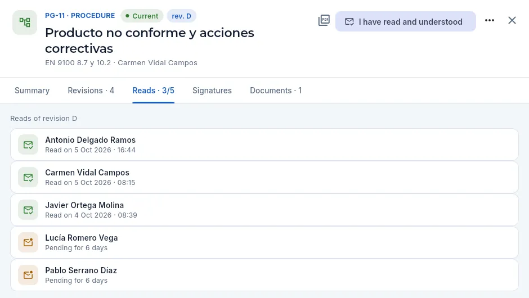Click the pending envelope icon for Lucía Romero Vega

[28, 242]
